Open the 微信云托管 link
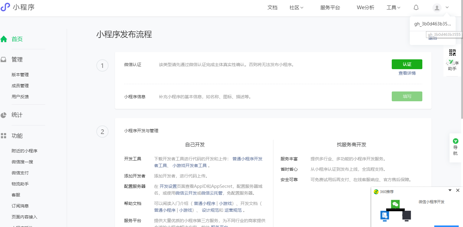The height and width of the screenshot is (227, 463). click(x=212, y=193)
